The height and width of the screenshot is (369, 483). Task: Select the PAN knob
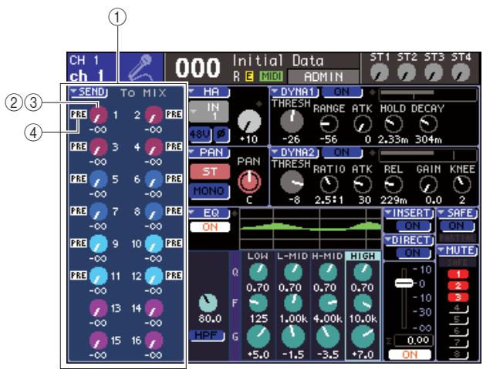click(x=249, y=182)
